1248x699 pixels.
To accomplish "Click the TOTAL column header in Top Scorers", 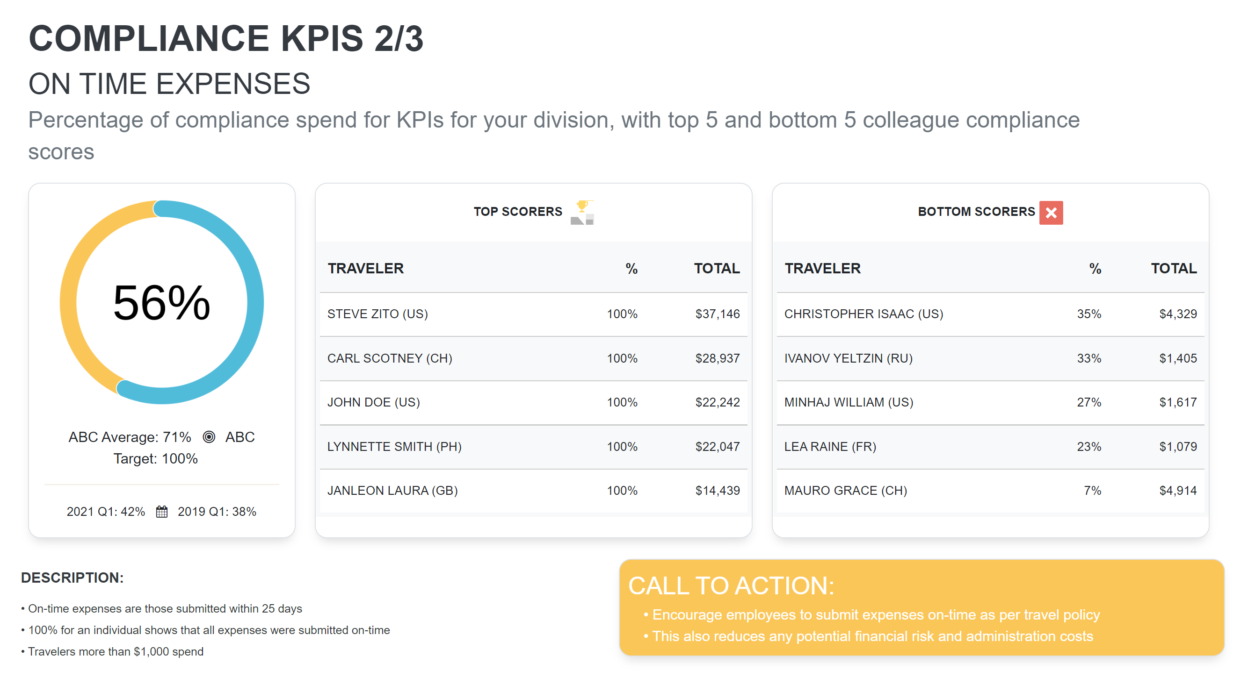I will (x=717, y=268).
